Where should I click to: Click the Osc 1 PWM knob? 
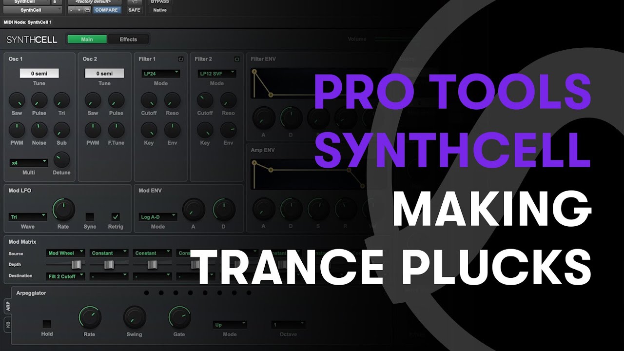[17, 130]
